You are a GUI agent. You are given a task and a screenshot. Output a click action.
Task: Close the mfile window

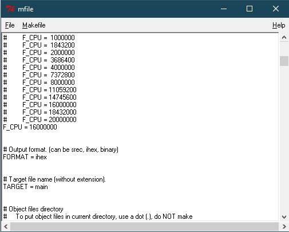tap(276, 9)
